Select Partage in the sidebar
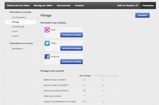The height and width of the screenshot is (105, 159). tap(20, 22)
